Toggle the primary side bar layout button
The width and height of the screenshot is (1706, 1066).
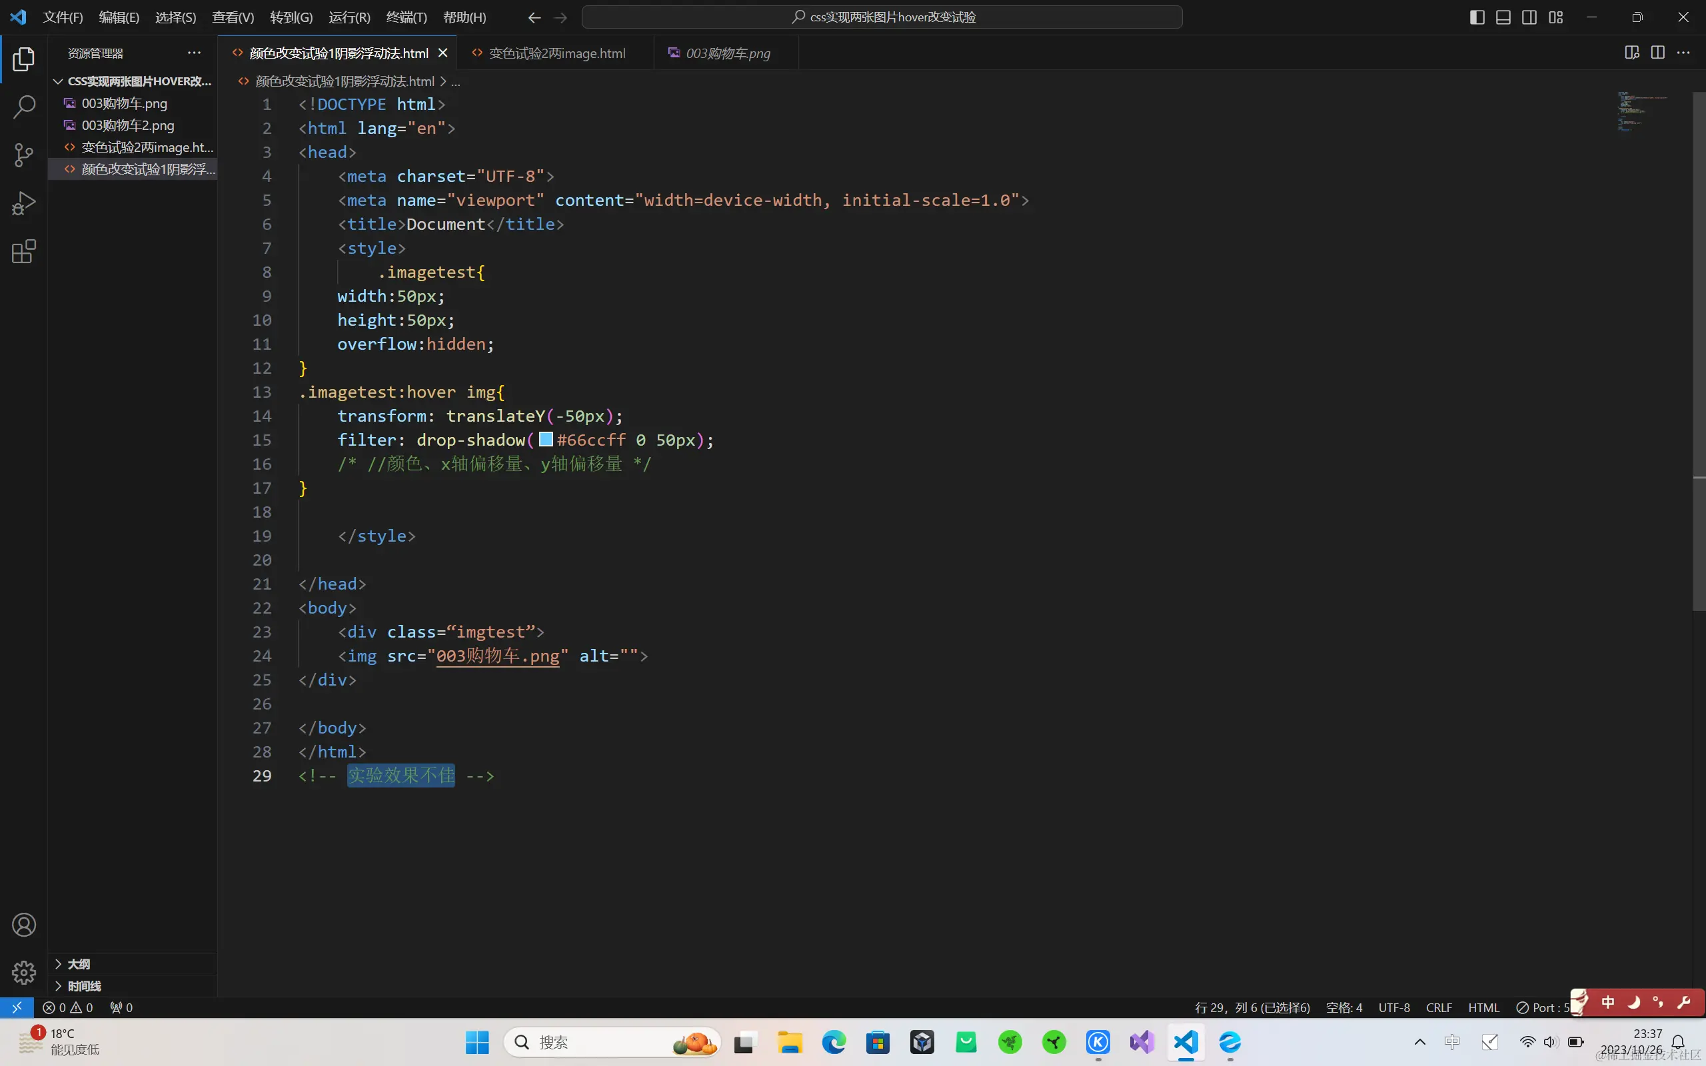click(1477, 17)
